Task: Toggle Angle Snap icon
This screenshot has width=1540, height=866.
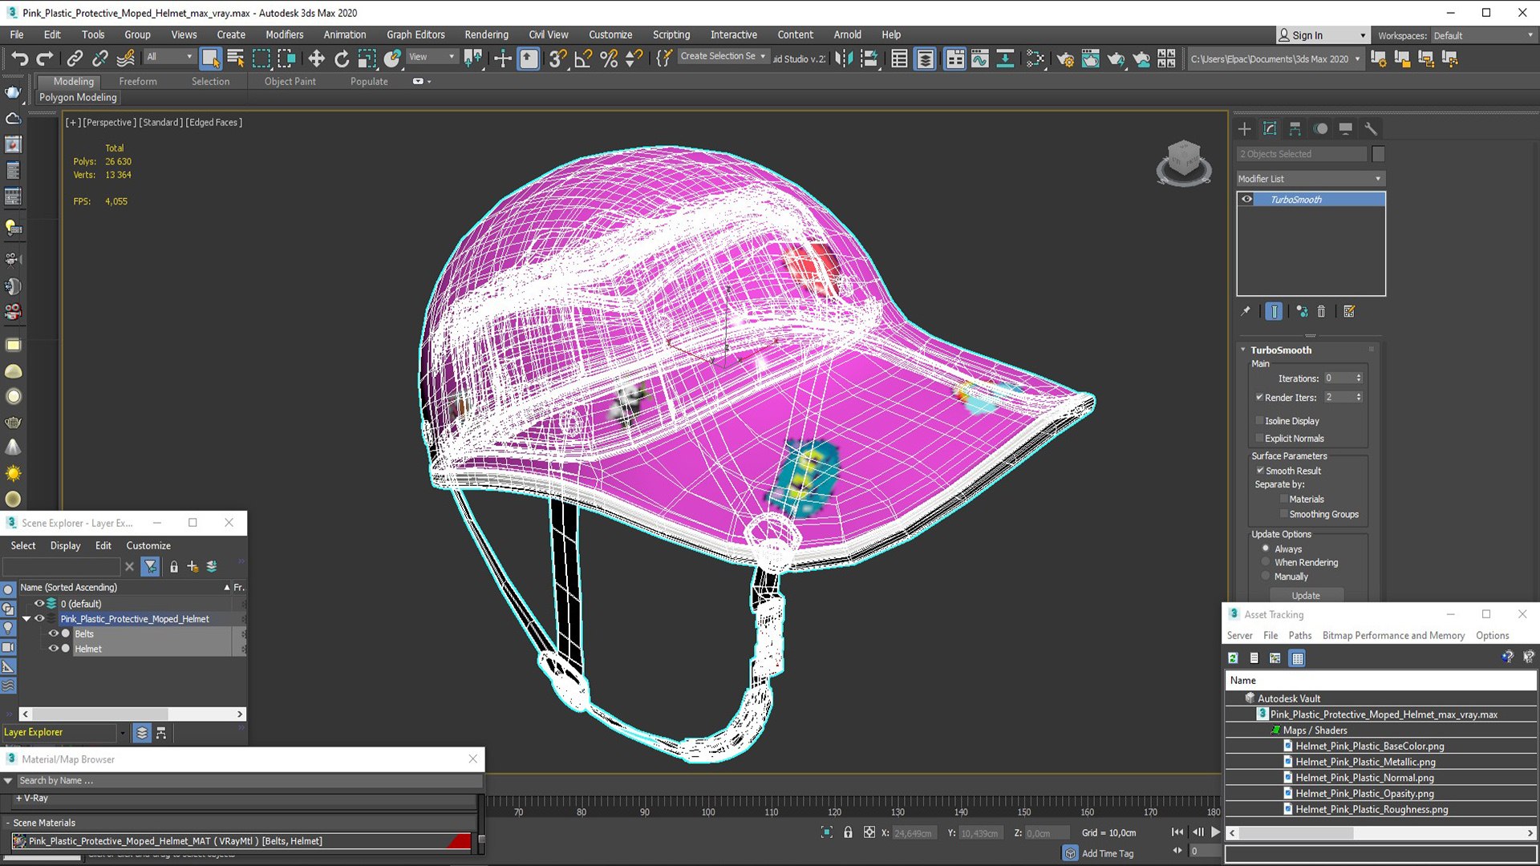Action: [583, 59]
